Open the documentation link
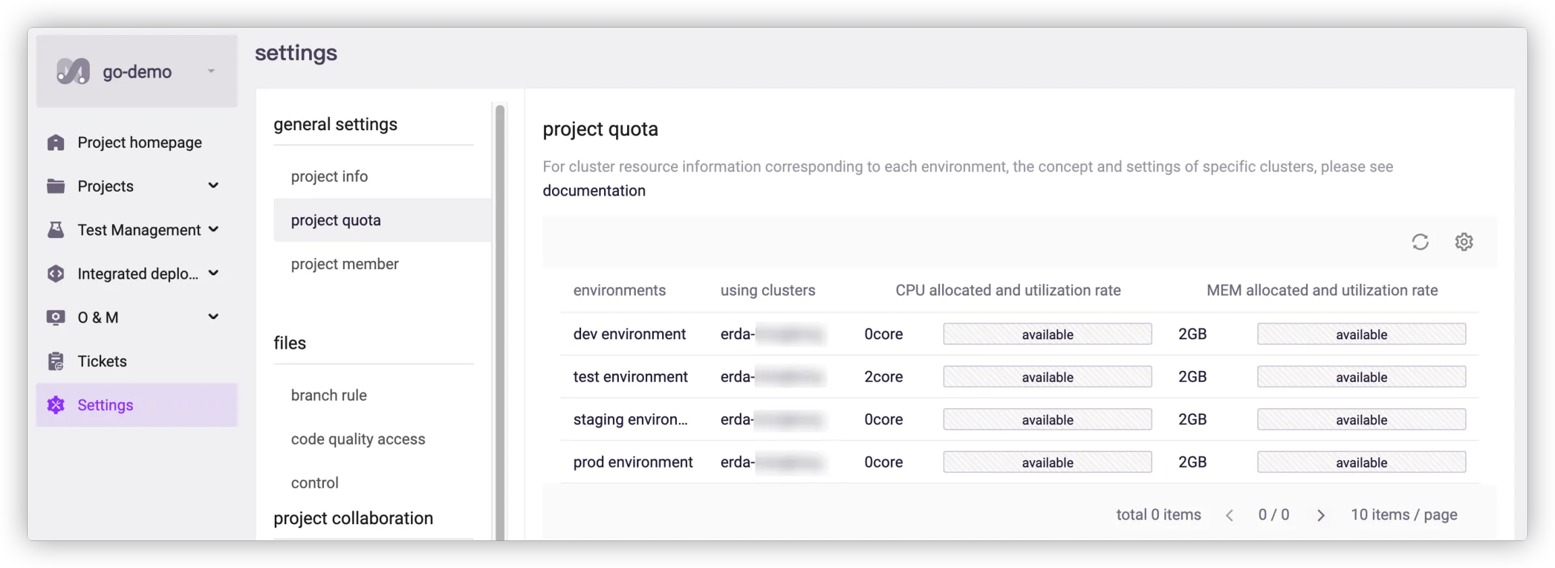Image resolution: width=1555 pixels, height=568 pixels. coord(594,191)
